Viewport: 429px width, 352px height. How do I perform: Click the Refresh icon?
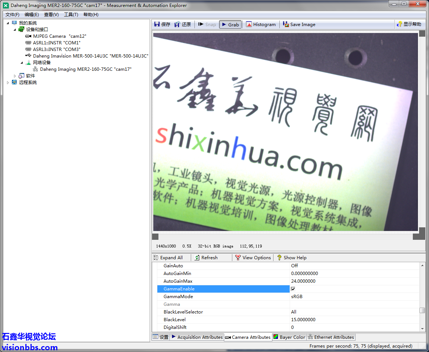point(197,258)
